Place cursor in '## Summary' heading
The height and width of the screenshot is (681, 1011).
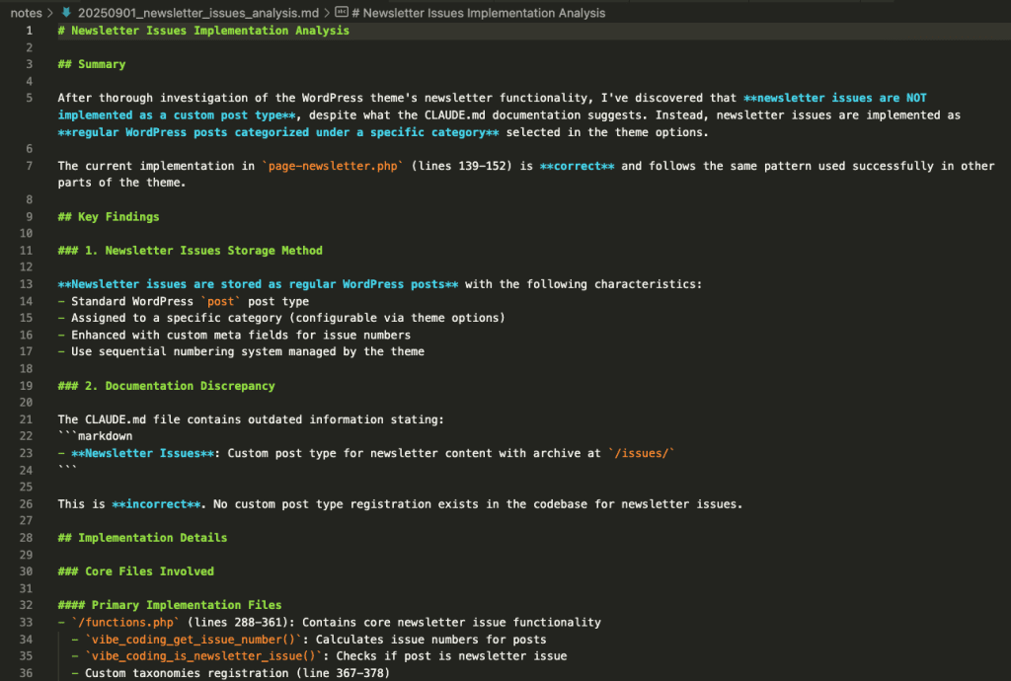(x=92, y=64)
